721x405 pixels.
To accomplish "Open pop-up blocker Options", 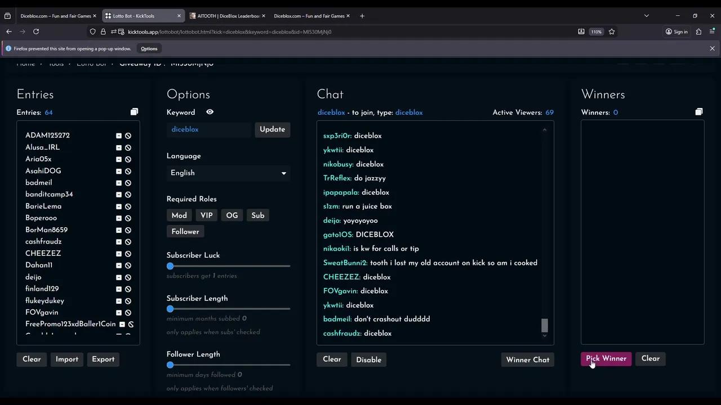I will tap(149, 49).
